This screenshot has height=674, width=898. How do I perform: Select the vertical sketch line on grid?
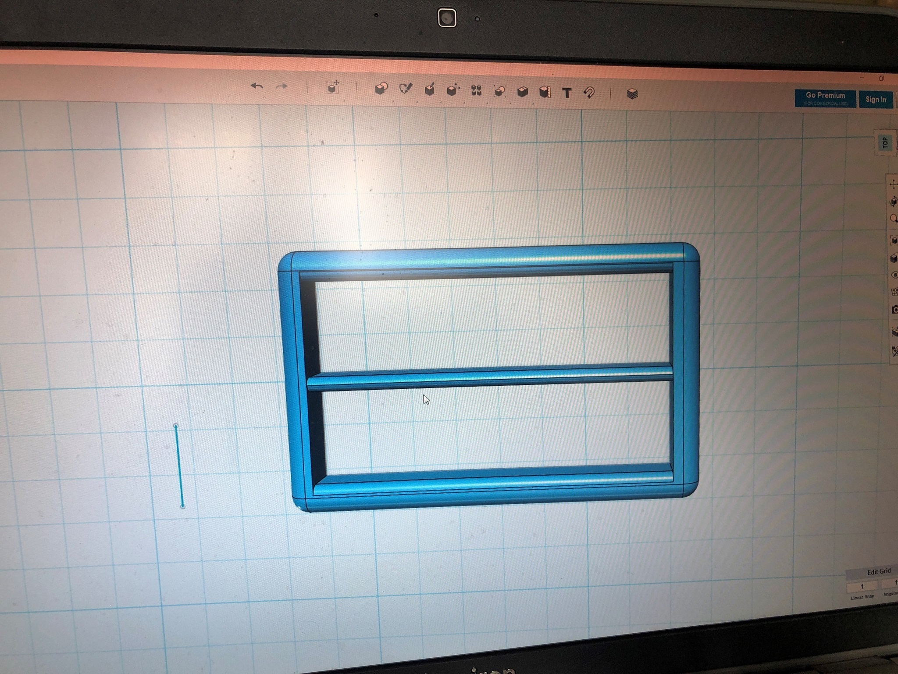(179, 466)
